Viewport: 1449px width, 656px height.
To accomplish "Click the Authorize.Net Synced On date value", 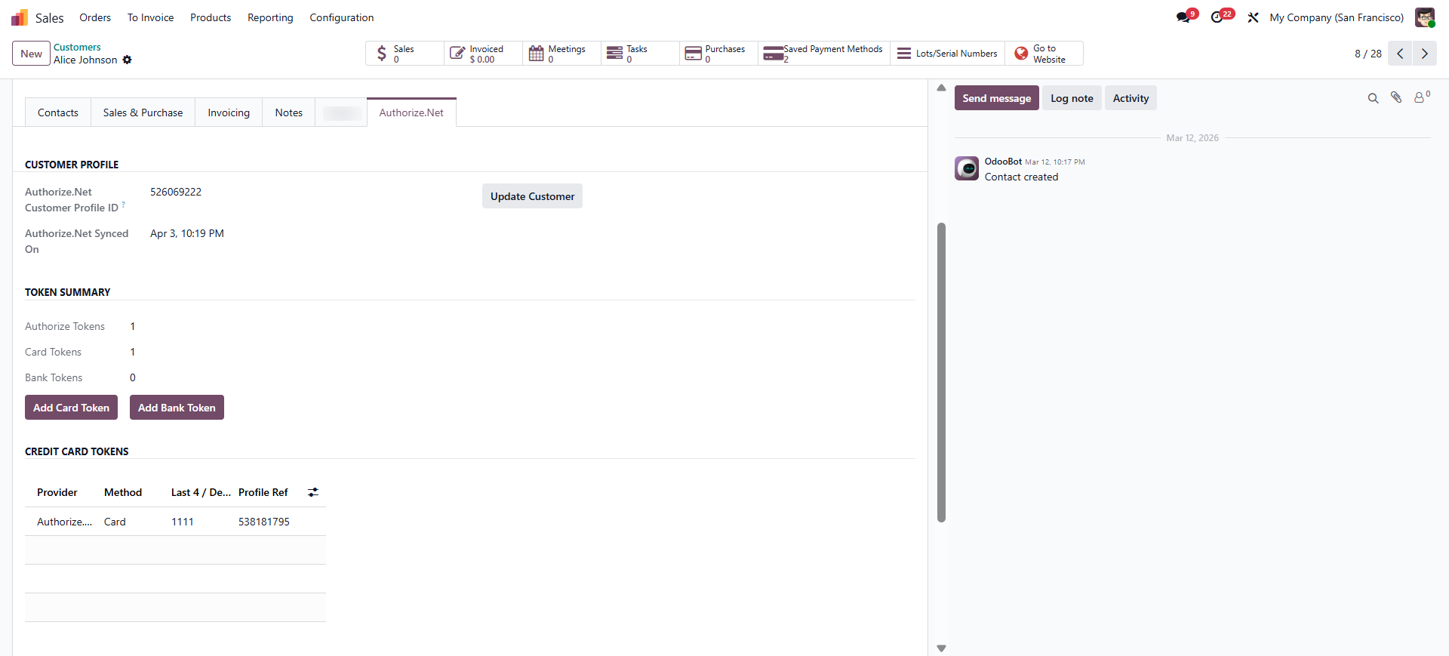I will (187, 233).
